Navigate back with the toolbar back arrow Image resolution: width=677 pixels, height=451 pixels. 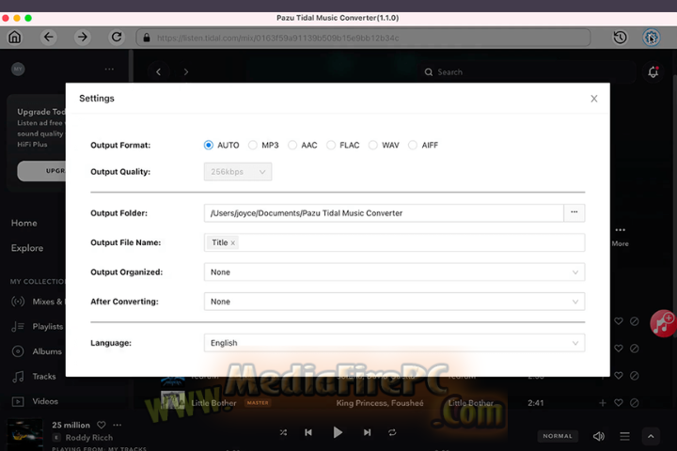[49, 38]
